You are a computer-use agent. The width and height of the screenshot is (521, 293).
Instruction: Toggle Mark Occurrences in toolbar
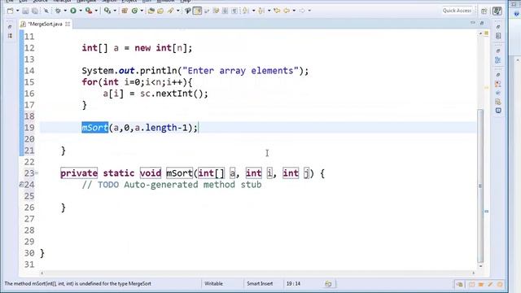coord(188,11)
